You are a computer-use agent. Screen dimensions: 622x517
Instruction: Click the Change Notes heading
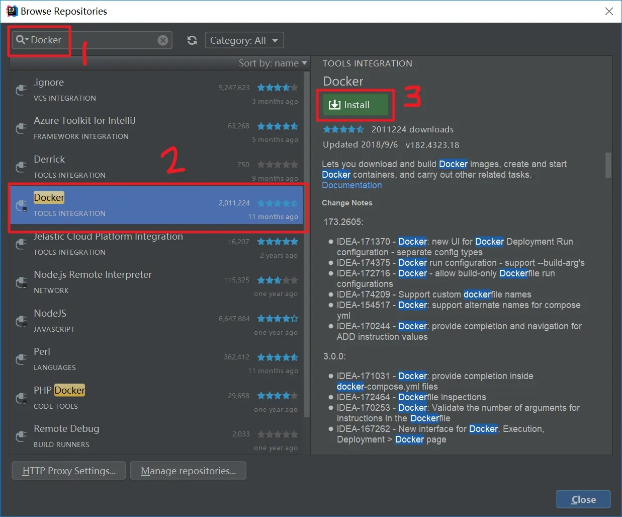[347, 203]
